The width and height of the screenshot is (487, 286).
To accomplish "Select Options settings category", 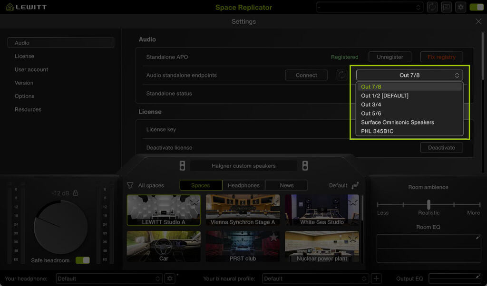I will [25, 96].
